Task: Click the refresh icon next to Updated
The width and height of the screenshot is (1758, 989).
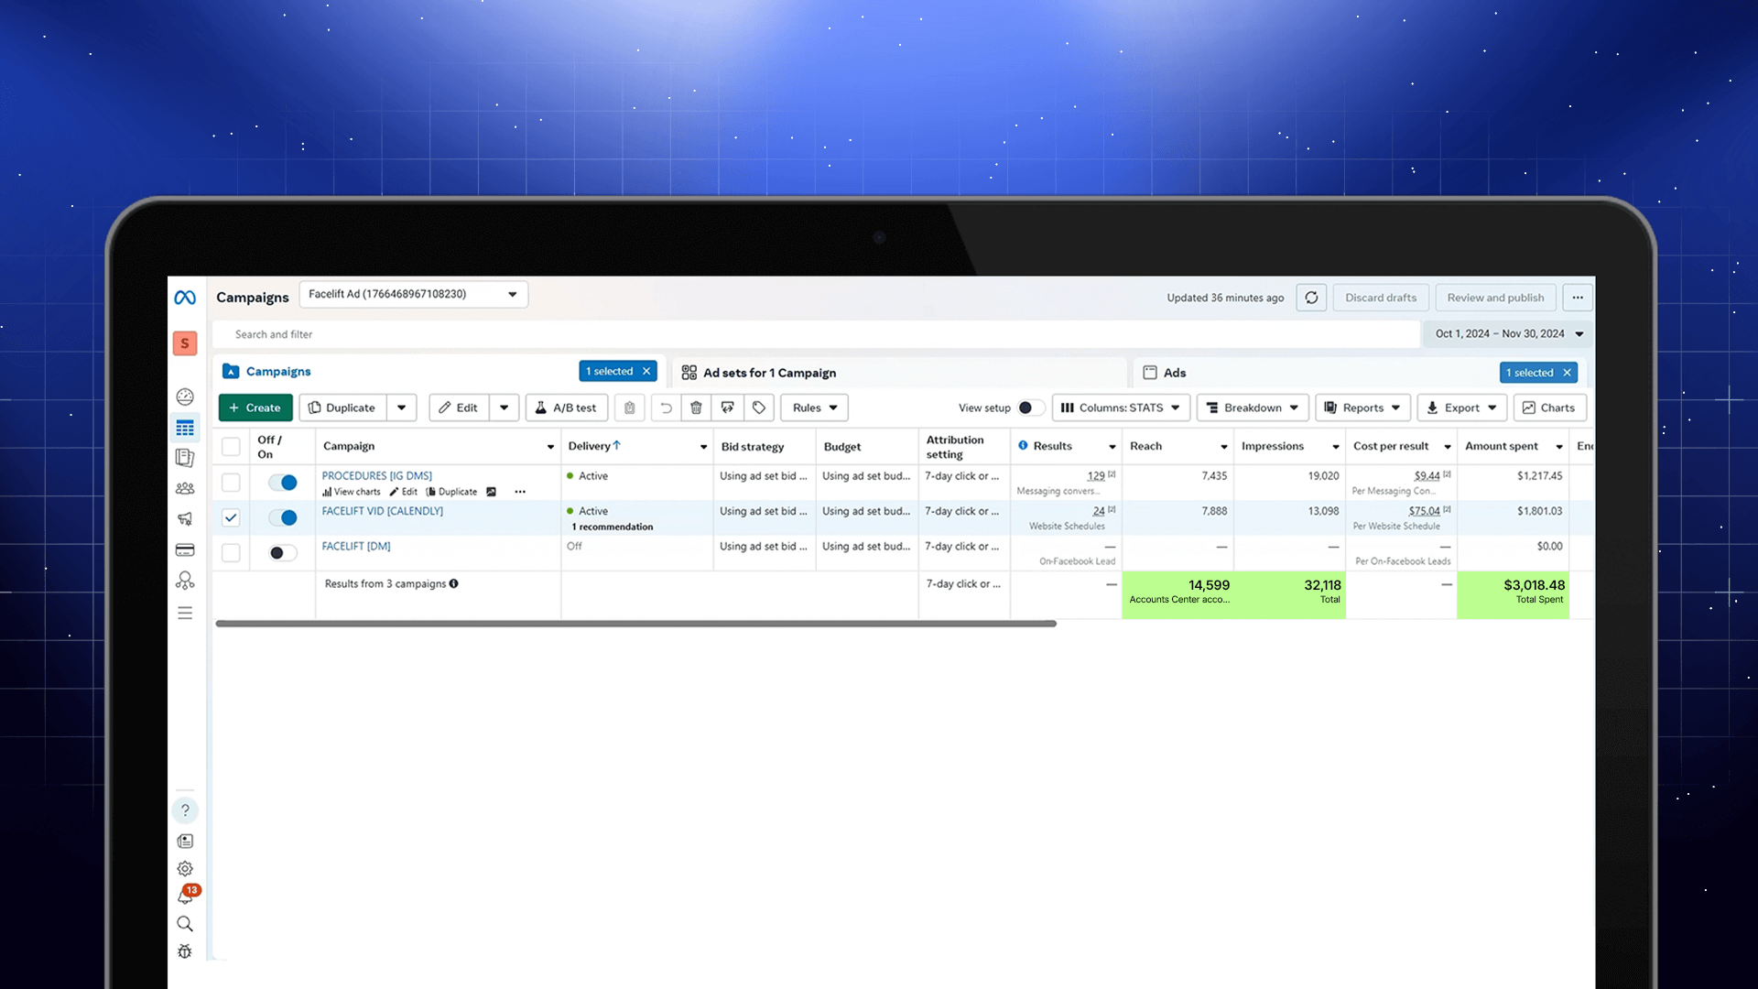Action: [x=1311, y=298]
